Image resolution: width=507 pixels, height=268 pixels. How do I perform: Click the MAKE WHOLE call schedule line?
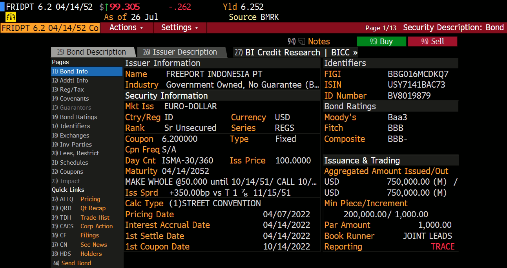(x=221, y=182)
